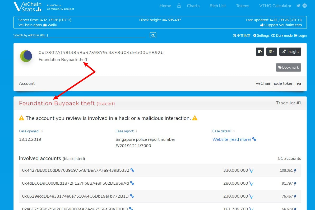
Task: Click VET icon on 280.000.000 row
Action: [x=251, y=184]
